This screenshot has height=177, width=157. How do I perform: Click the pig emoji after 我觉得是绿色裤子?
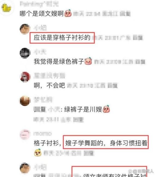tap(88, 61)
